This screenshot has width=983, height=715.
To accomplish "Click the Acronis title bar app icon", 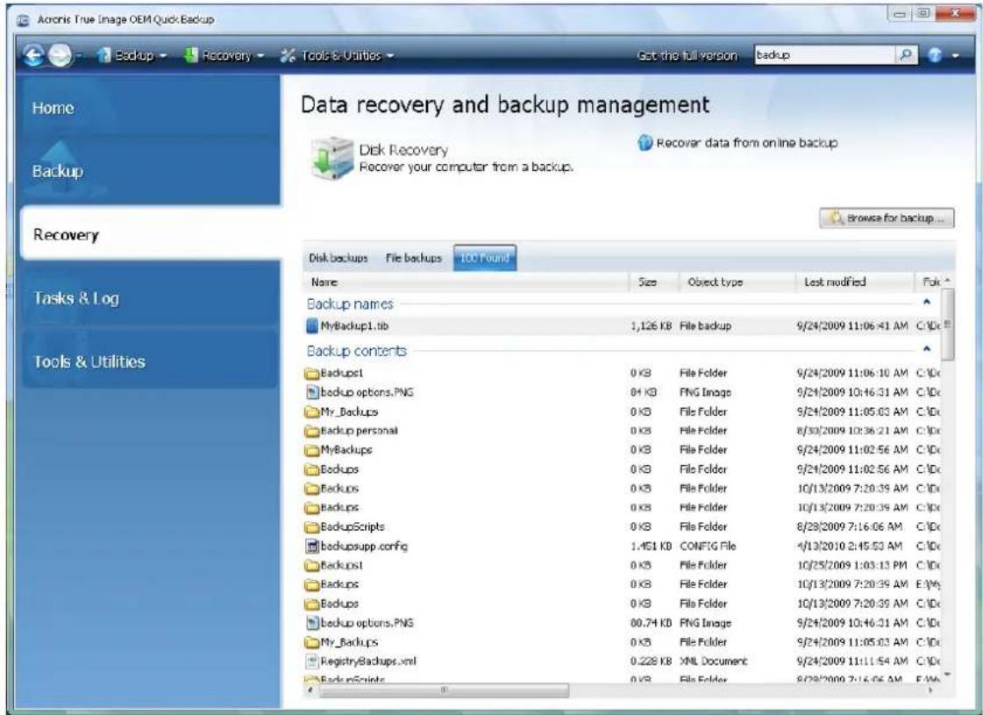I will [x=23, y=20].
